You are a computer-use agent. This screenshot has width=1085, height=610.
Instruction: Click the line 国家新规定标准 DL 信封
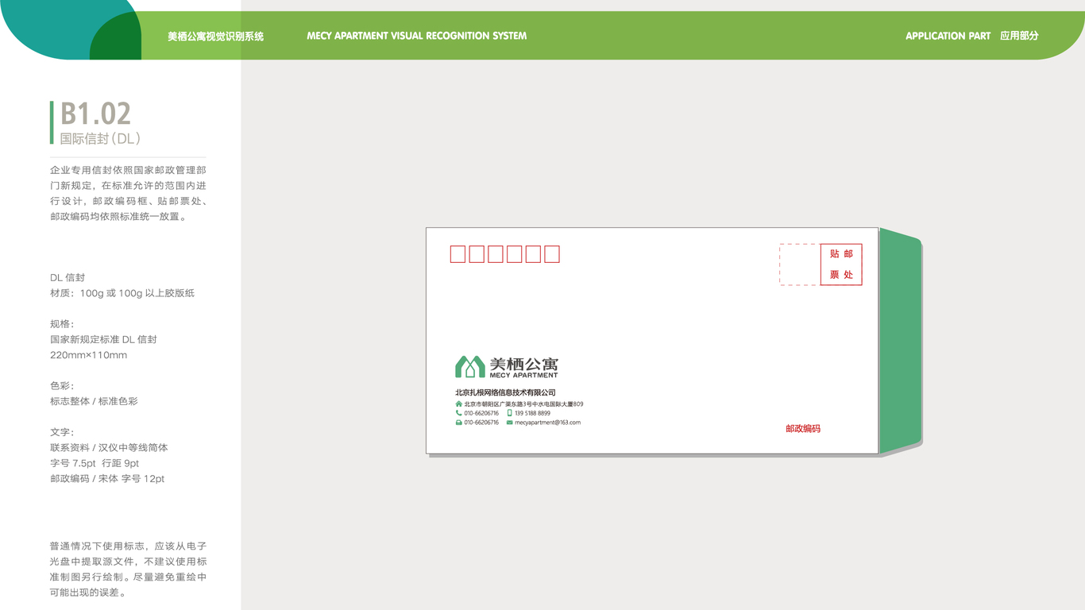103,339
